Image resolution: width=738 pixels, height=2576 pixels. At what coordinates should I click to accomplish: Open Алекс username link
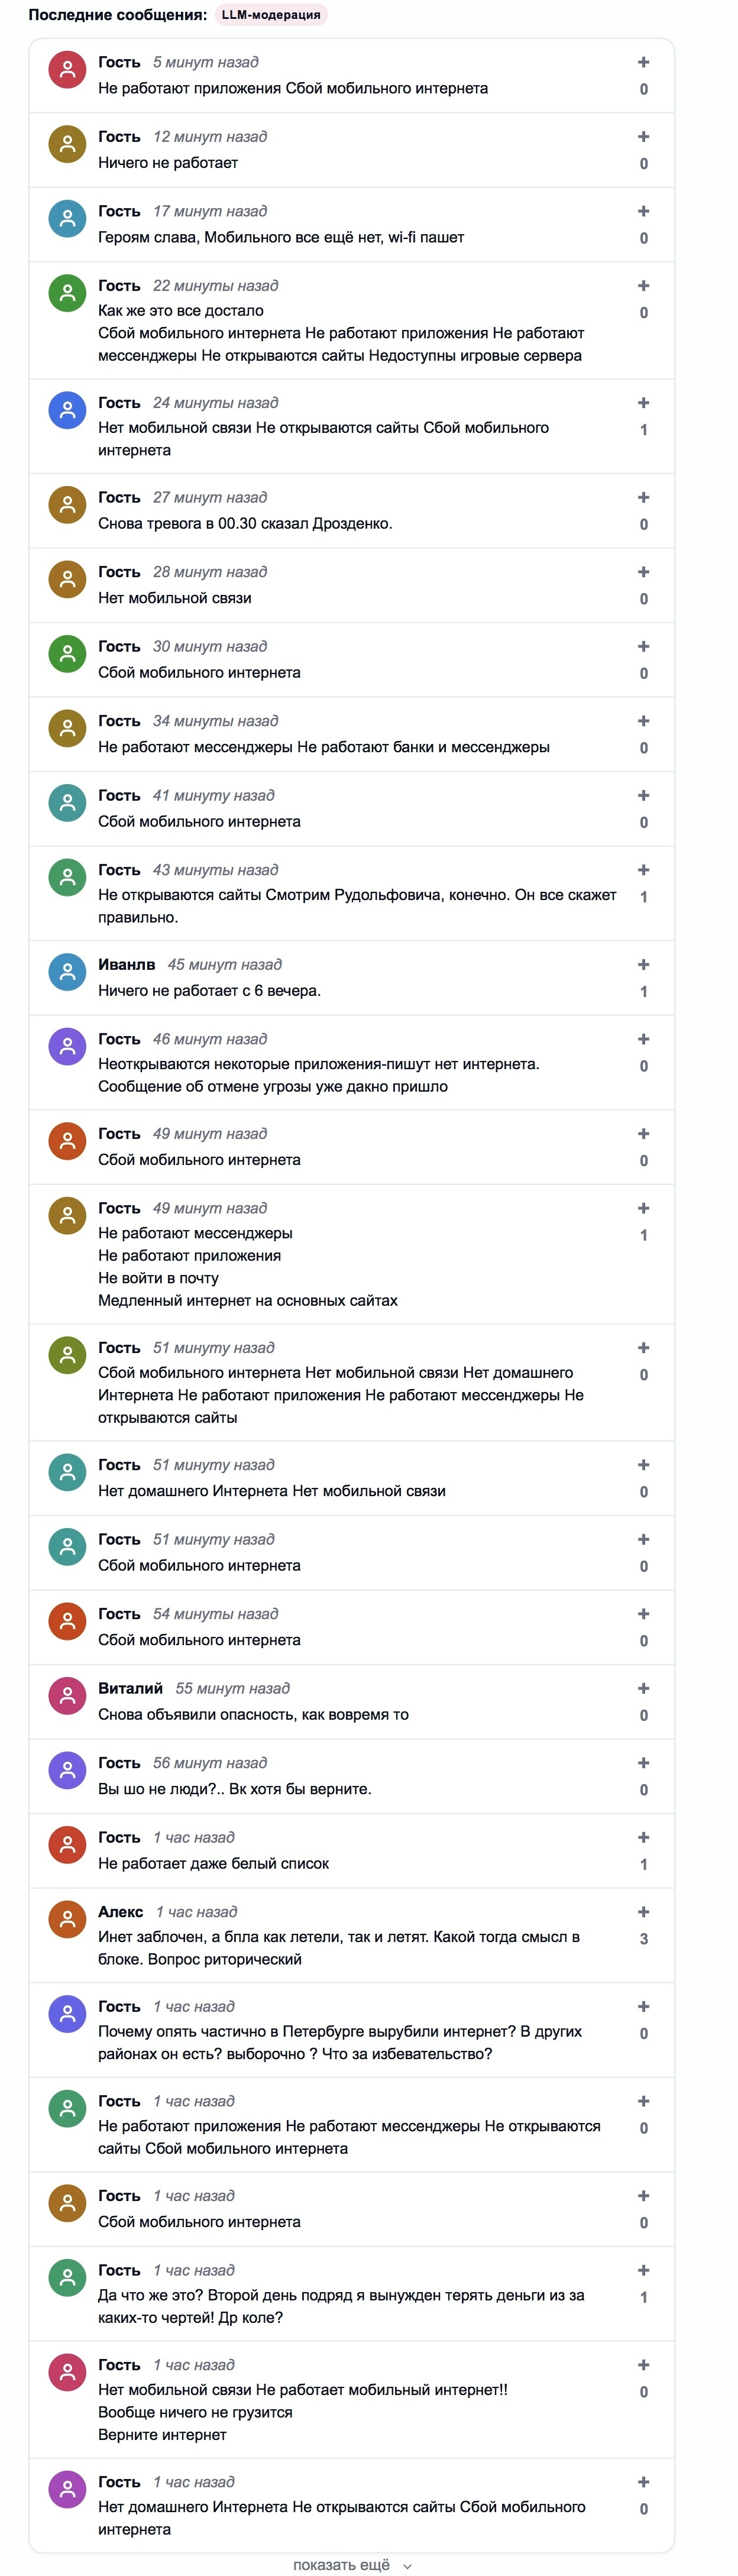[120, 1911]
